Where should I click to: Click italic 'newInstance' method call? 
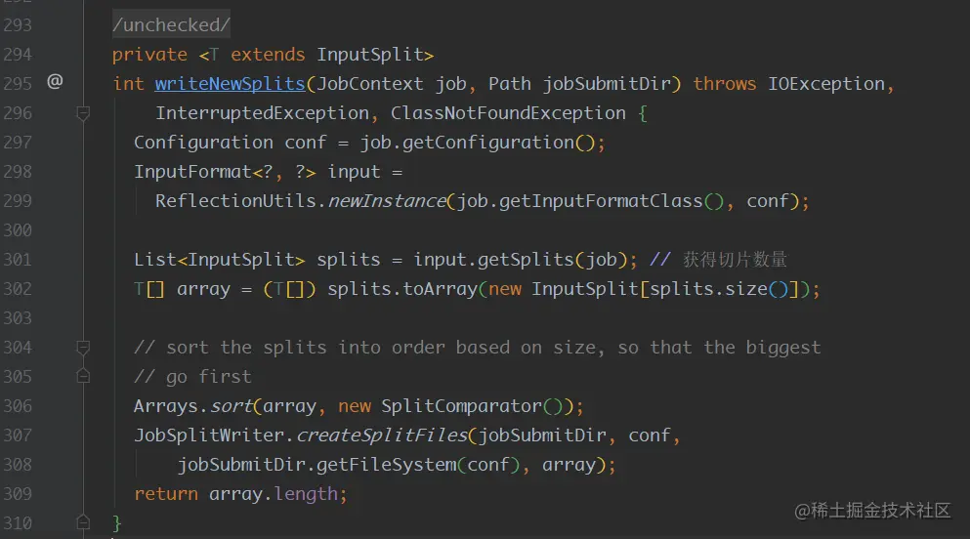tap(387, 201)
